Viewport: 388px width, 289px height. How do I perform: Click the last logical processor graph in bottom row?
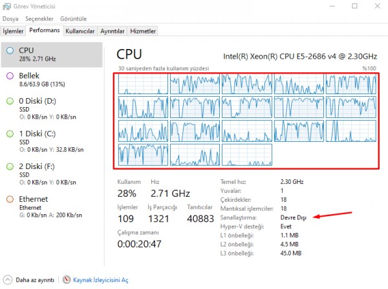[247, 155]
